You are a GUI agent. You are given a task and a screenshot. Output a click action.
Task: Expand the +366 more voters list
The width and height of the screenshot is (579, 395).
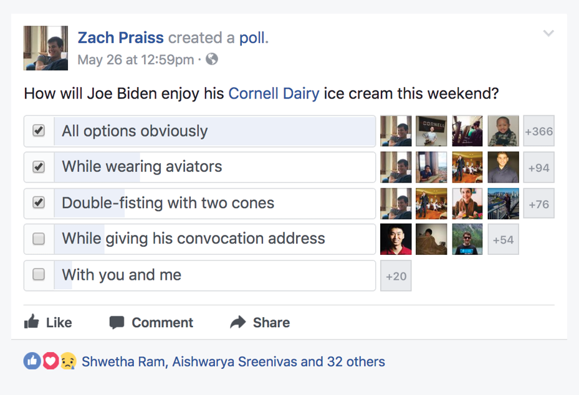(x=538, y=131)
